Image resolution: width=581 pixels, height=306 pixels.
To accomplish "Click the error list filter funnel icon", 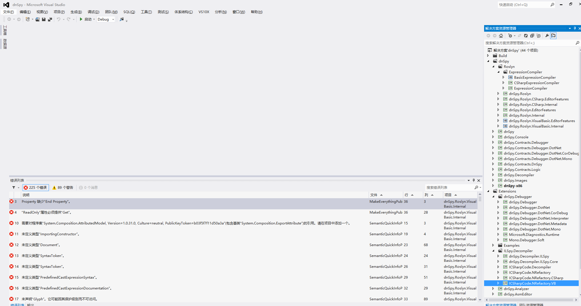I will coord(13,187).
